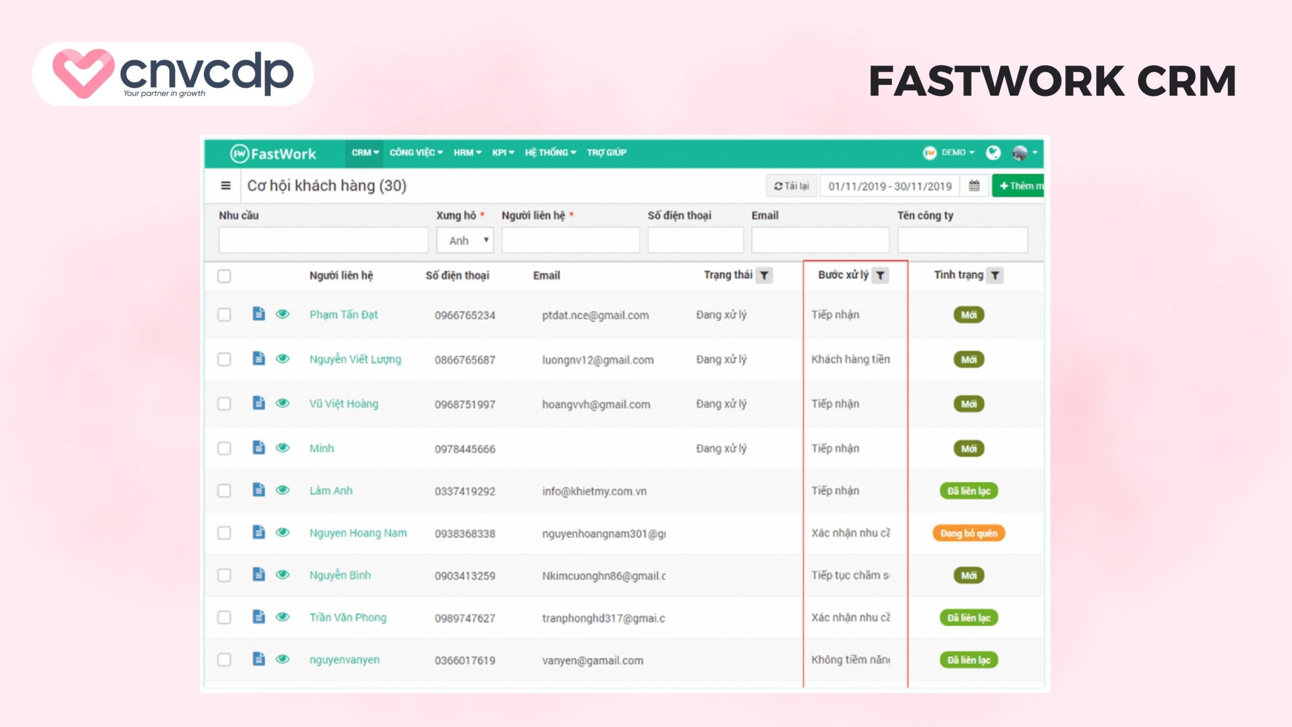Open the CÔNG VIỆC menu
The height and width of the screenshot is (727, 1292).
pos(415,152)
